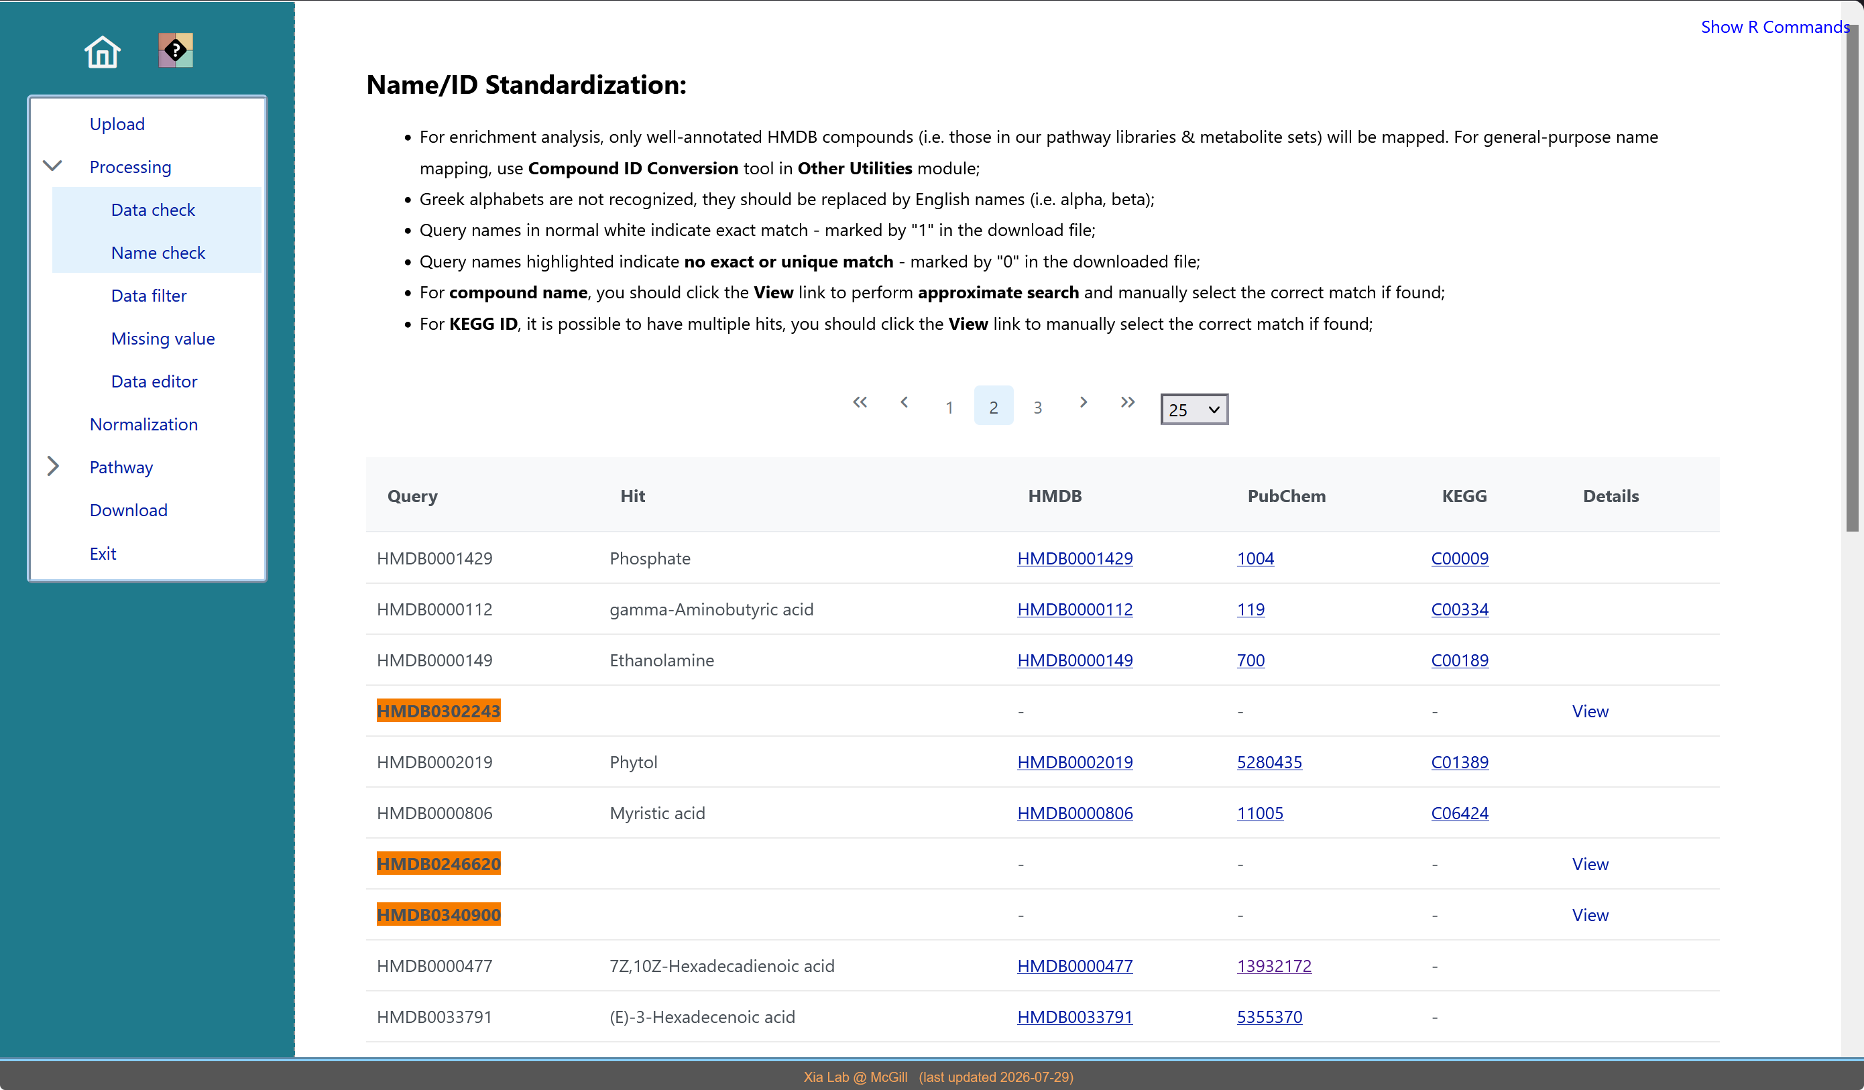Select results page 2
This screenshot has width=1864, height=1090.
click(994, 406)
